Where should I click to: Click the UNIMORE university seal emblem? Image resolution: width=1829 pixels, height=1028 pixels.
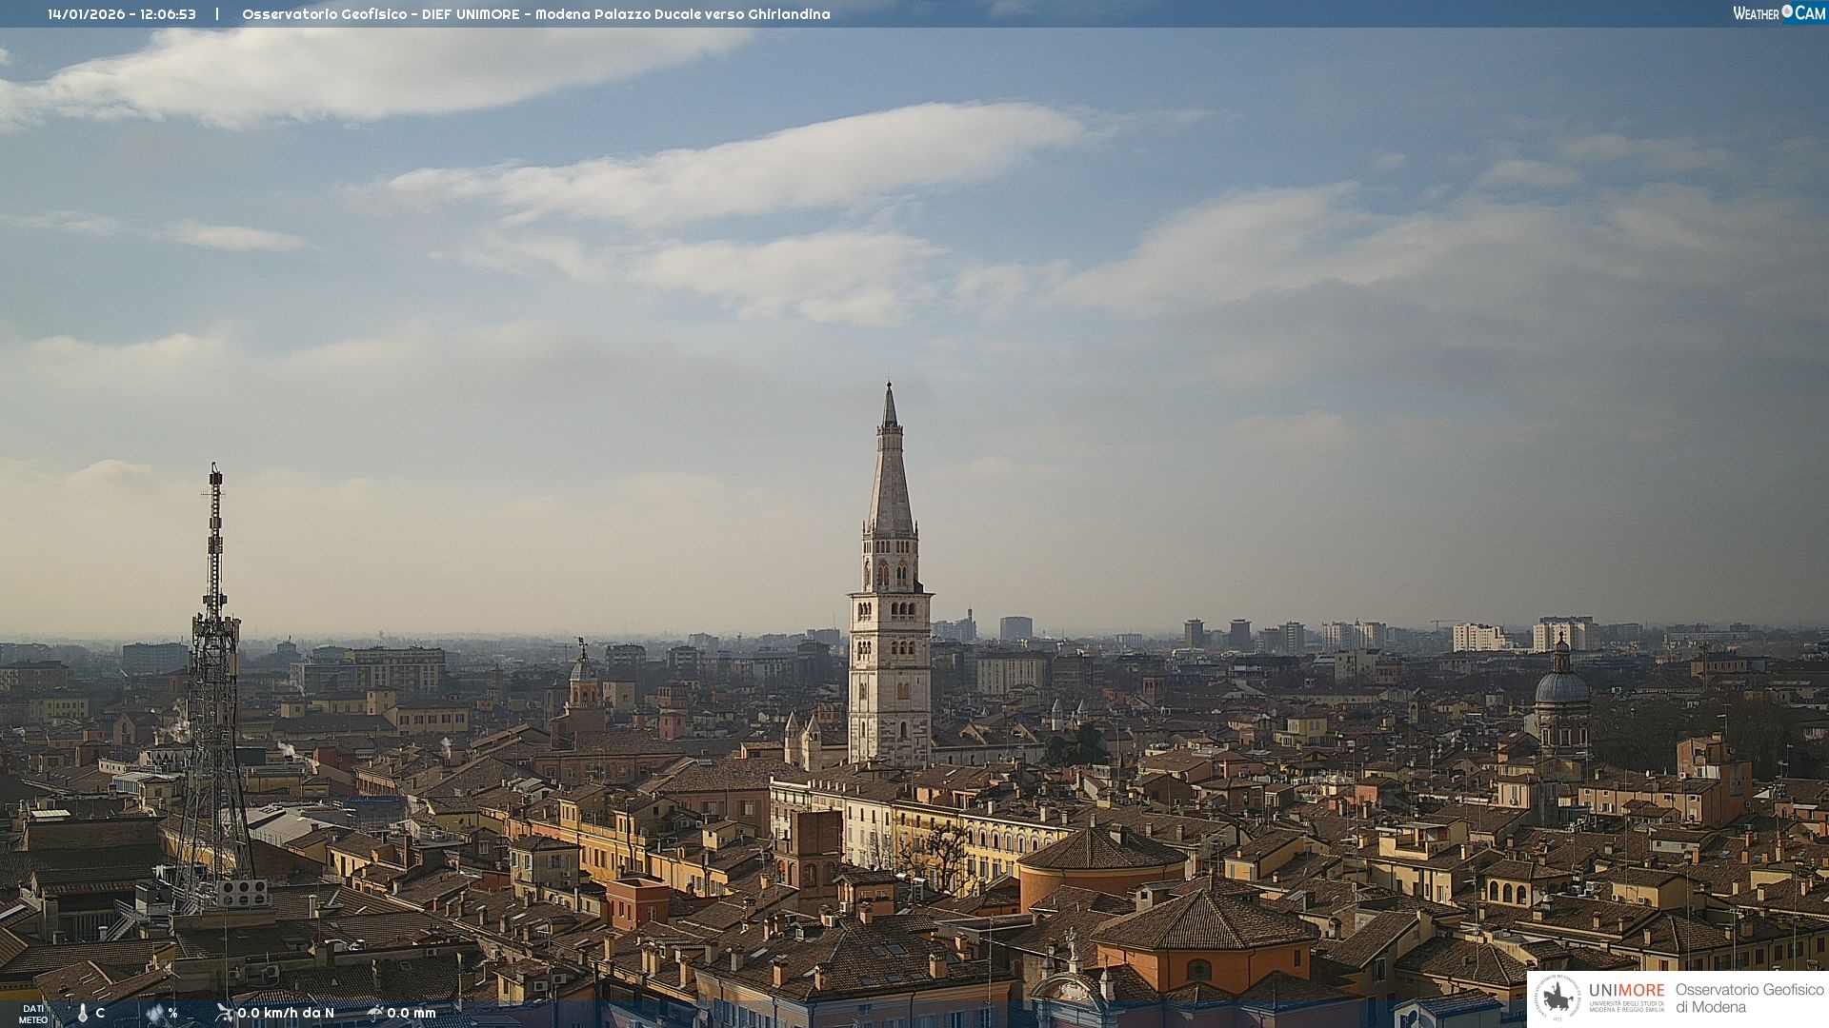1558,998
